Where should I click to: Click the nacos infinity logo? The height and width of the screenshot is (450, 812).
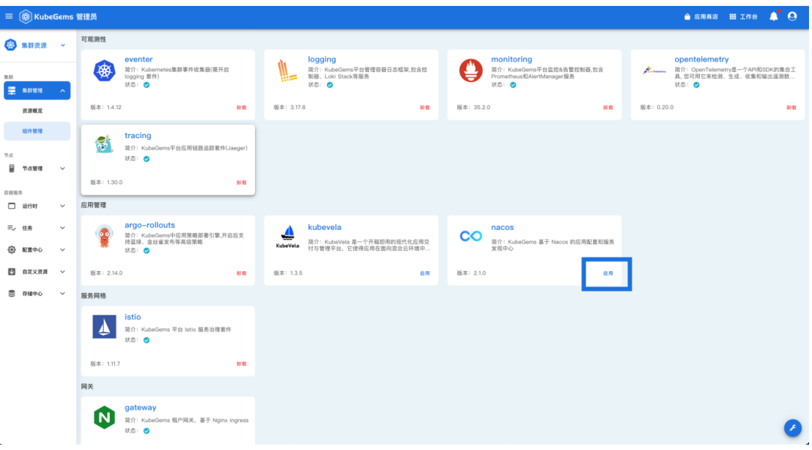tap(471, 237)
